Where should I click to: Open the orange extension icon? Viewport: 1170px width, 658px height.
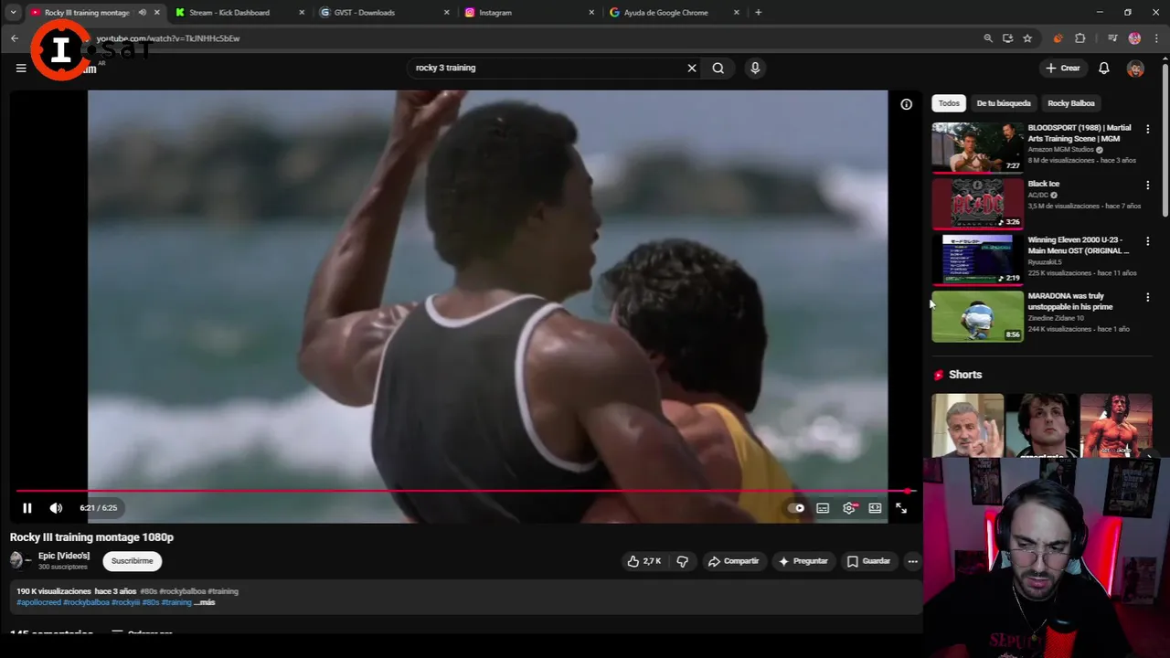pos(1058,38)
